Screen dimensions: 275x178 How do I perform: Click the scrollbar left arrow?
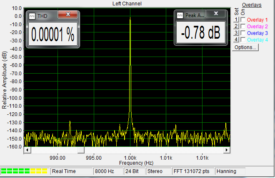tap(27, 150)
